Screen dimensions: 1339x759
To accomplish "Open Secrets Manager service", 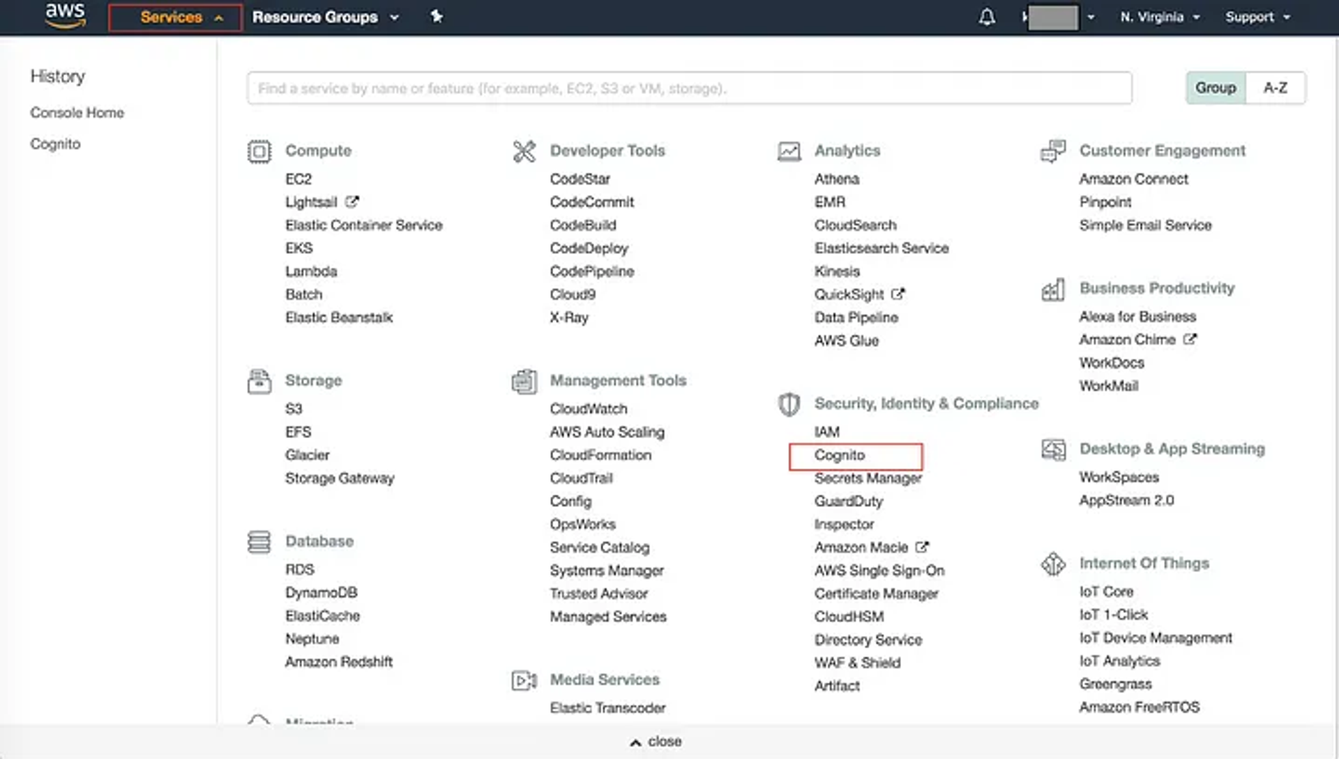I will 868,478.
